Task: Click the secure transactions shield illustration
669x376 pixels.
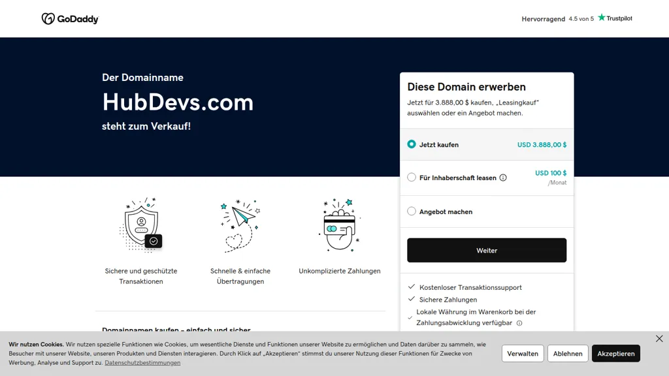Action: coord(141,225)
